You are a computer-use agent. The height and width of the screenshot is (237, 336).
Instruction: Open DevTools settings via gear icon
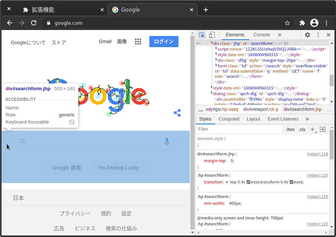(x=307, y=35)
